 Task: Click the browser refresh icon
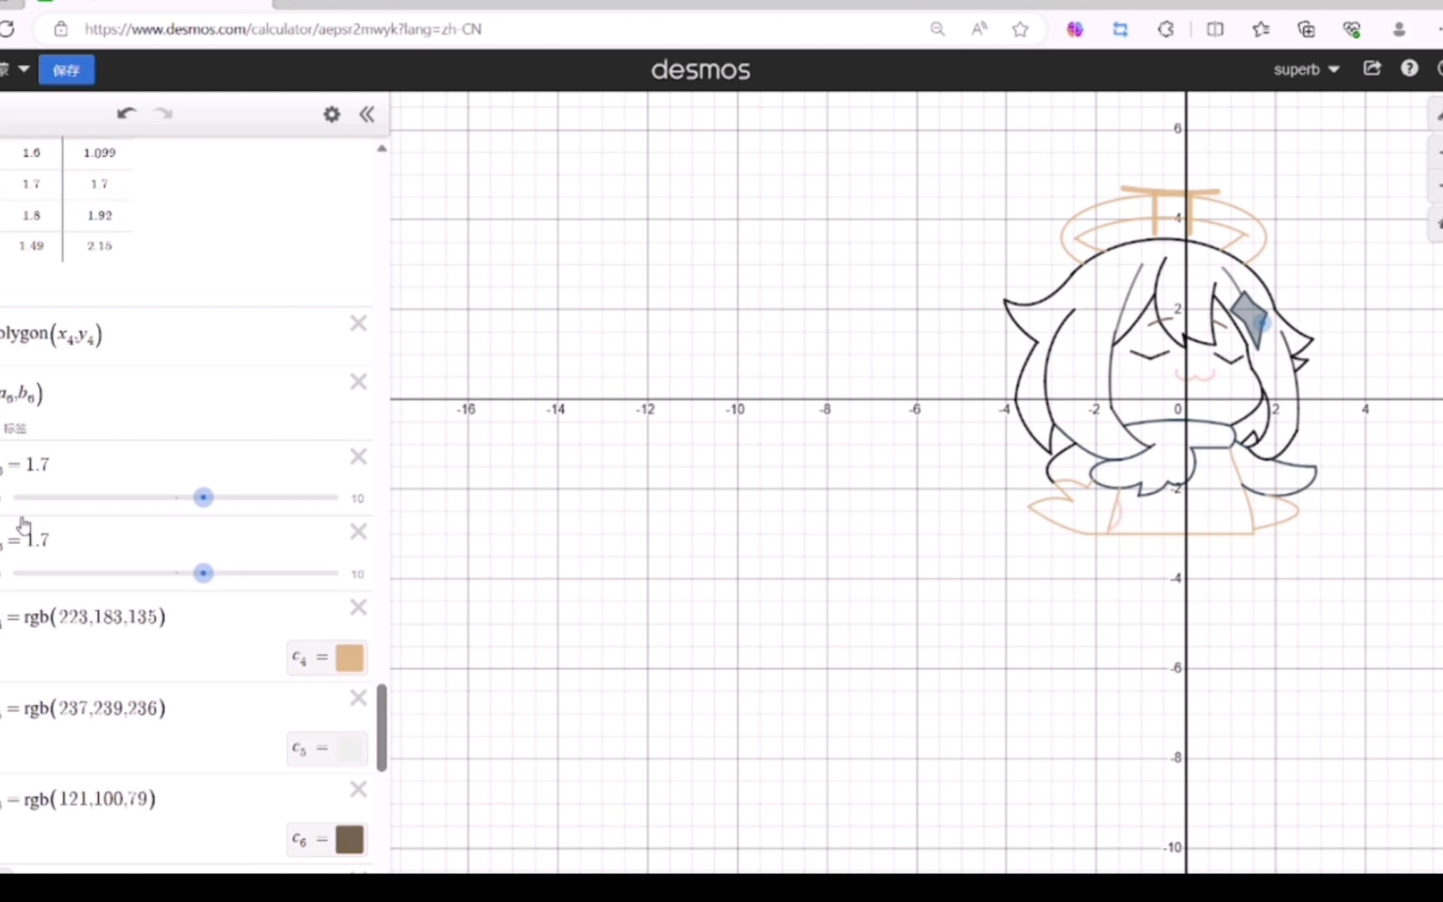tap(7, 29)
